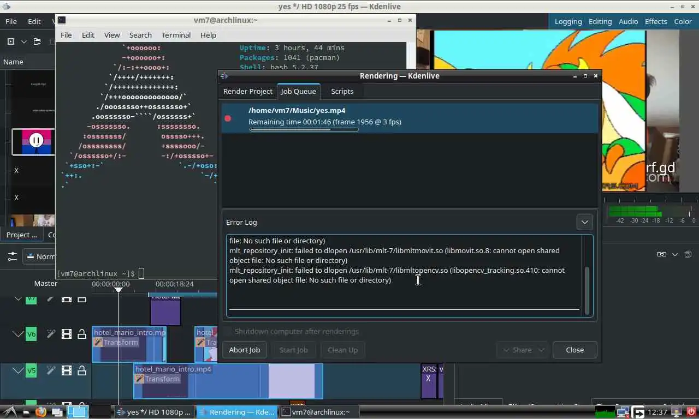Toggle effects on track V6 with the wand icon
699x419 pixels.
51,334
